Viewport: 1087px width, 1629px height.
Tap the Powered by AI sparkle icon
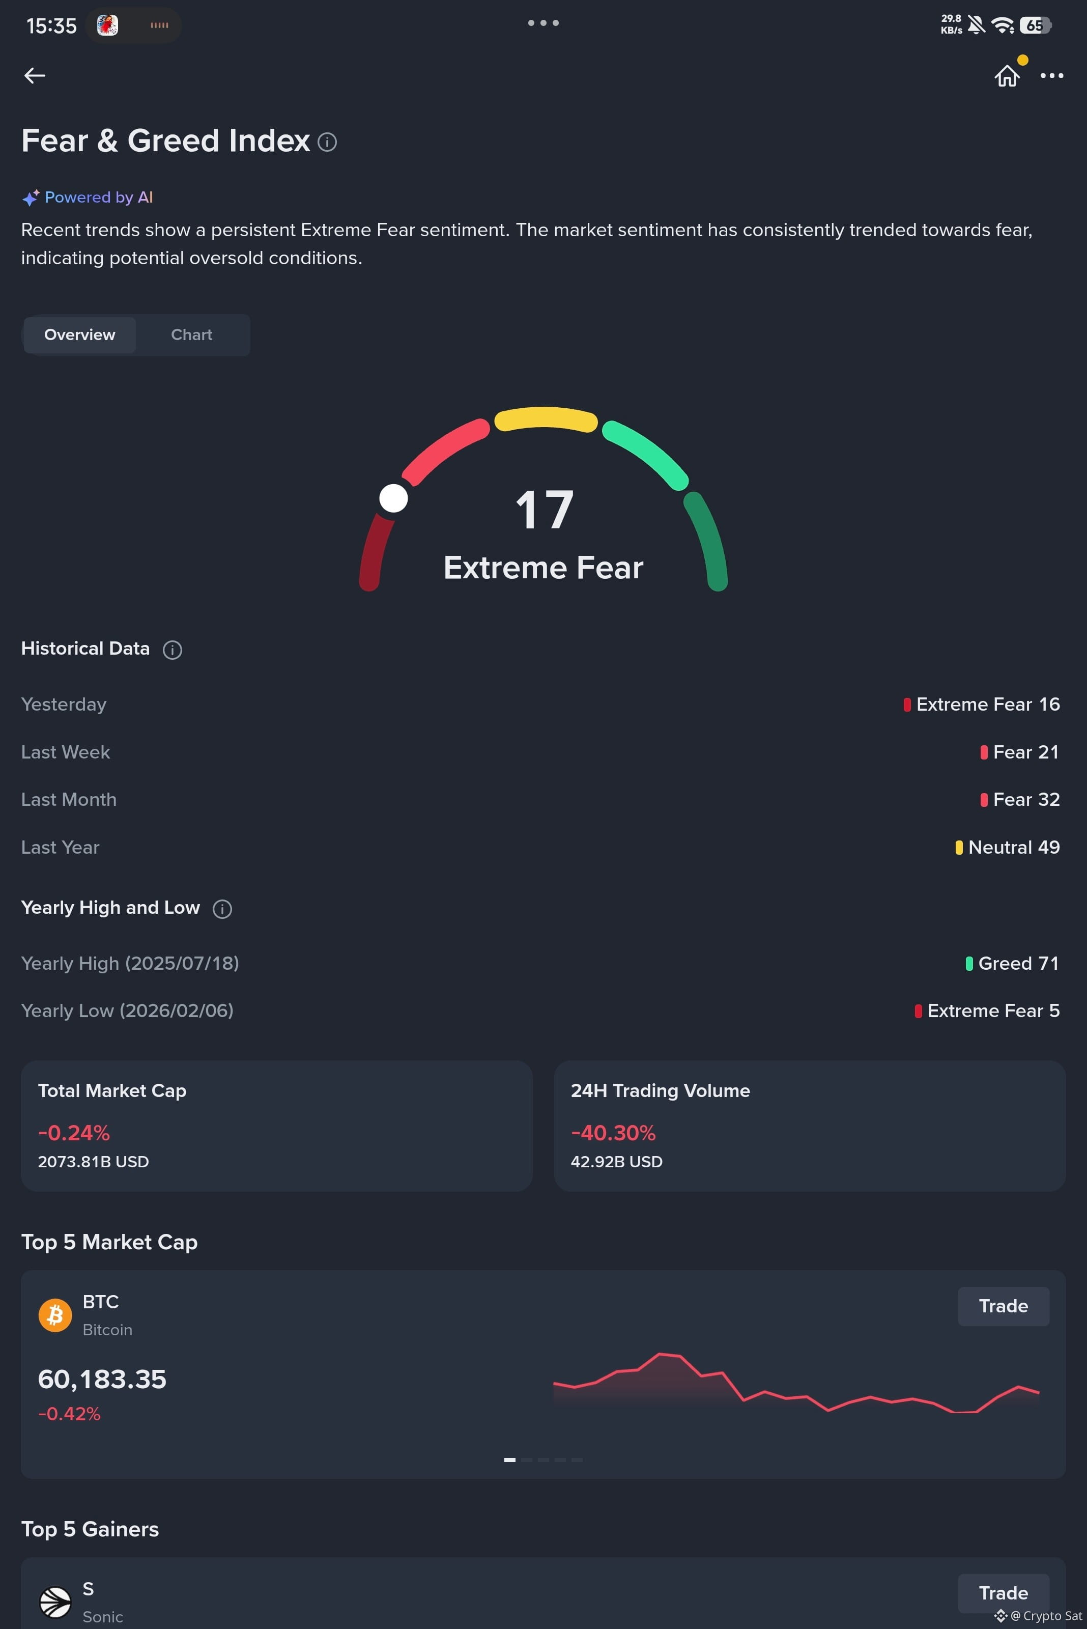click(31, 198)
